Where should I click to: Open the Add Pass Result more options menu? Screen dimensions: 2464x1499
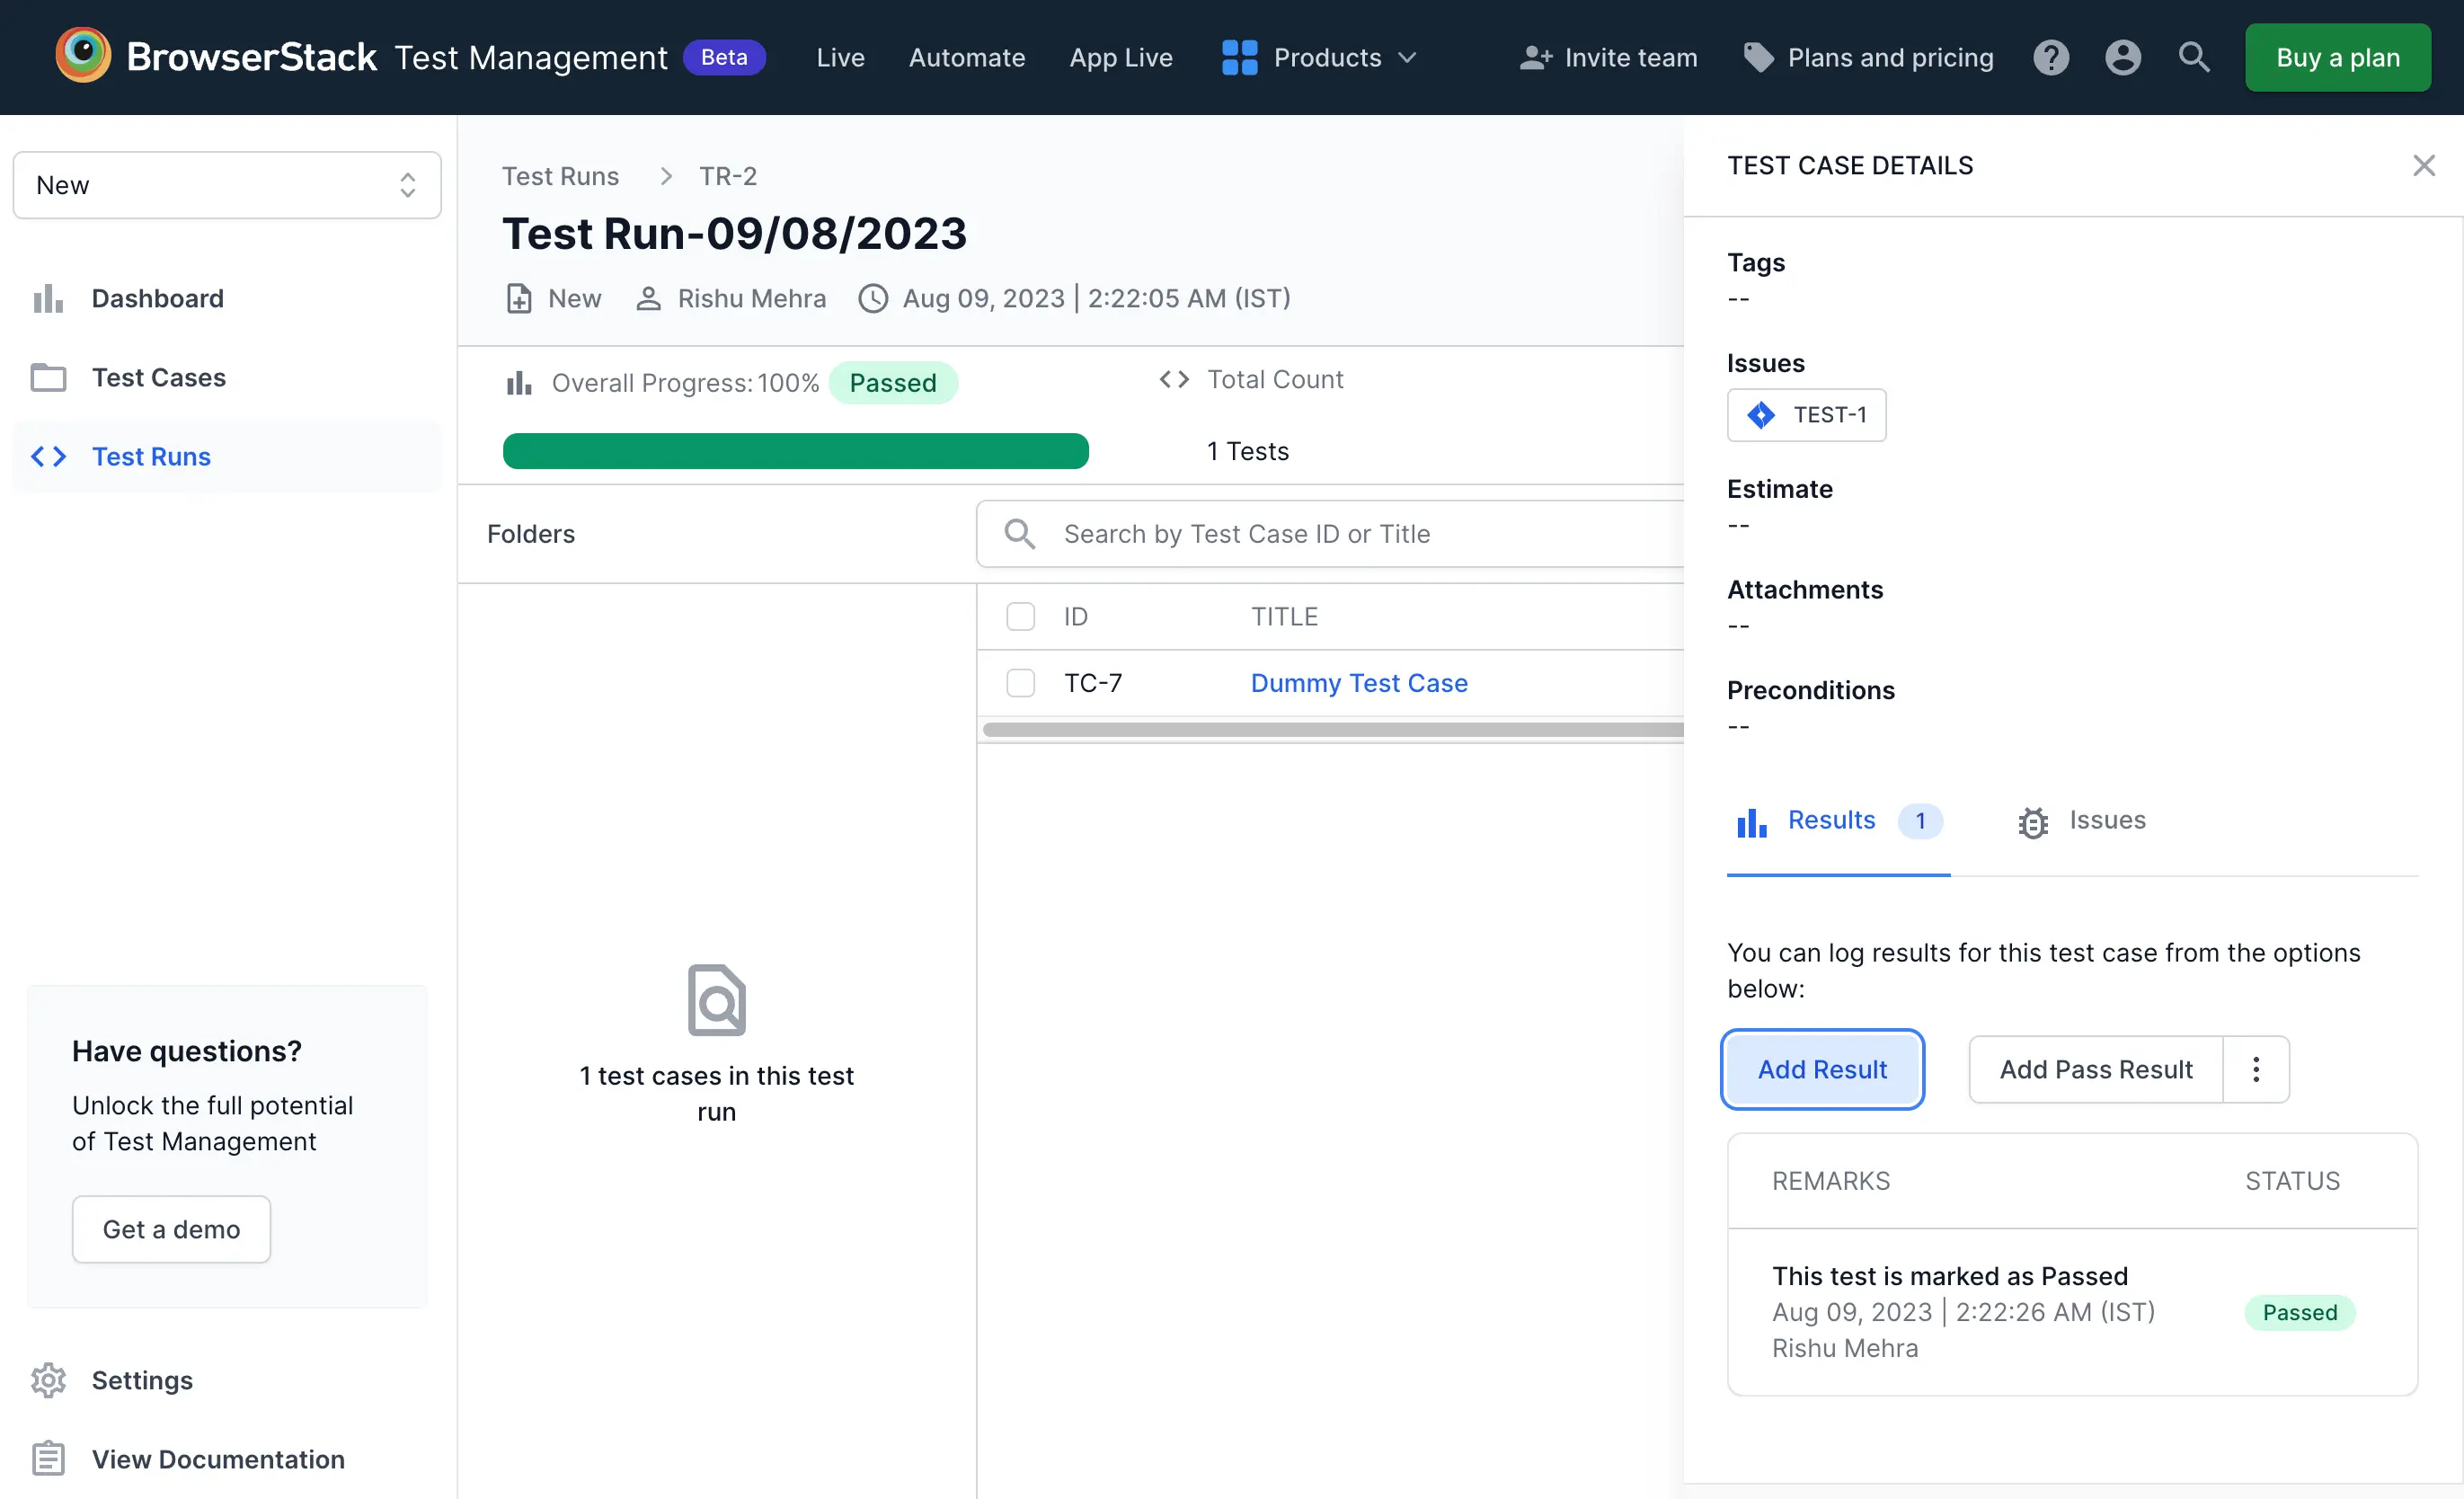tap(2255, 1069)
